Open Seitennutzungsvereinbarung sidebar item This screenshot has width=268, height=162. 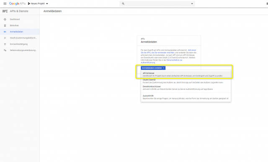point(20,50)
